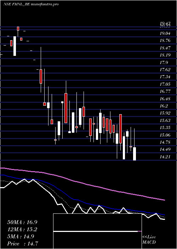Image resolution: width=177 pixels, height=249 pixels.
Task: Click the tall red candle reaching 15.92 beside the latest candles
Action: (x=121, y=129)
